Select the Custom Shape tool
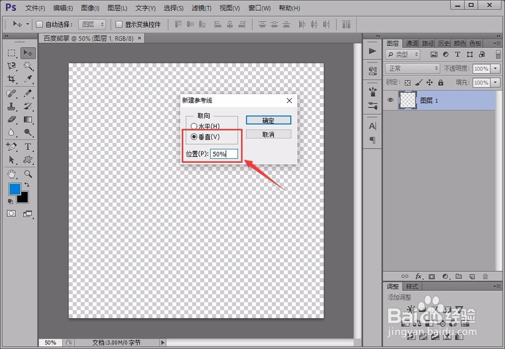 click(x=28, y=160)
